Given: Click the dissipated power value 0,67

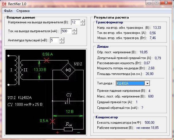Looking at the screenshot, I should (x=147, y=63).
